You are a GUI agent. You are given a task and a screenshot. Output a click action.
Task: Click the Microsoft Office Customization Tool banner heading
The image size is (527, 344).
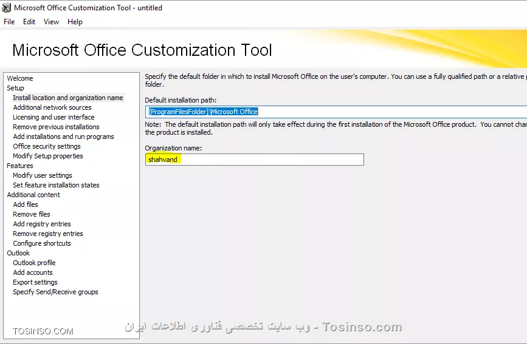(x=142, y=50)
